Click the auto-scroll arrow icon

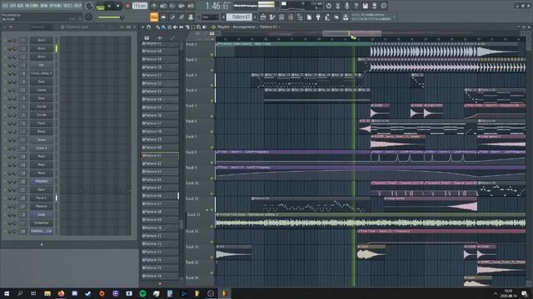tap(163, 17)
